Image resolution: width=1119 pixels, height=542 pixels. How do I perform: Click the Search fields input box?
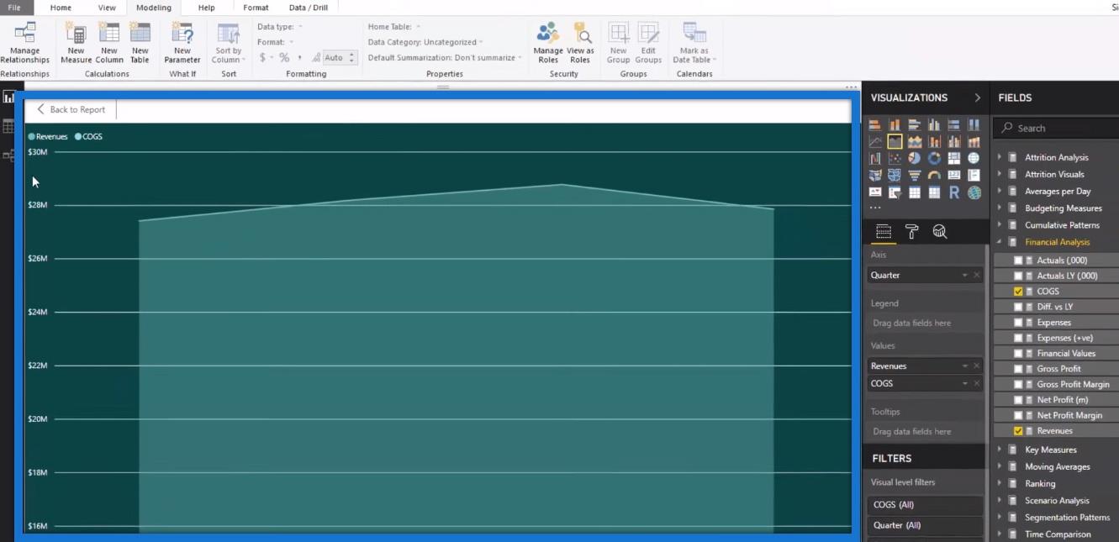tap(1059, 128)
